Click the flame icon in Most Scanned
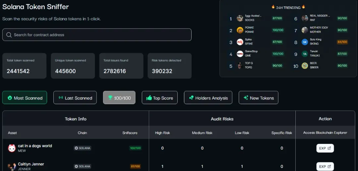This screenshot has width=358, height=171. (10, 98)
